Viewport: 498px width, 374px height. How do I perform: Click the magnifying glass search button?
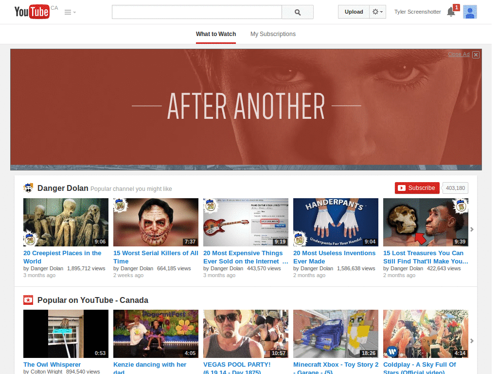[298, 12]
